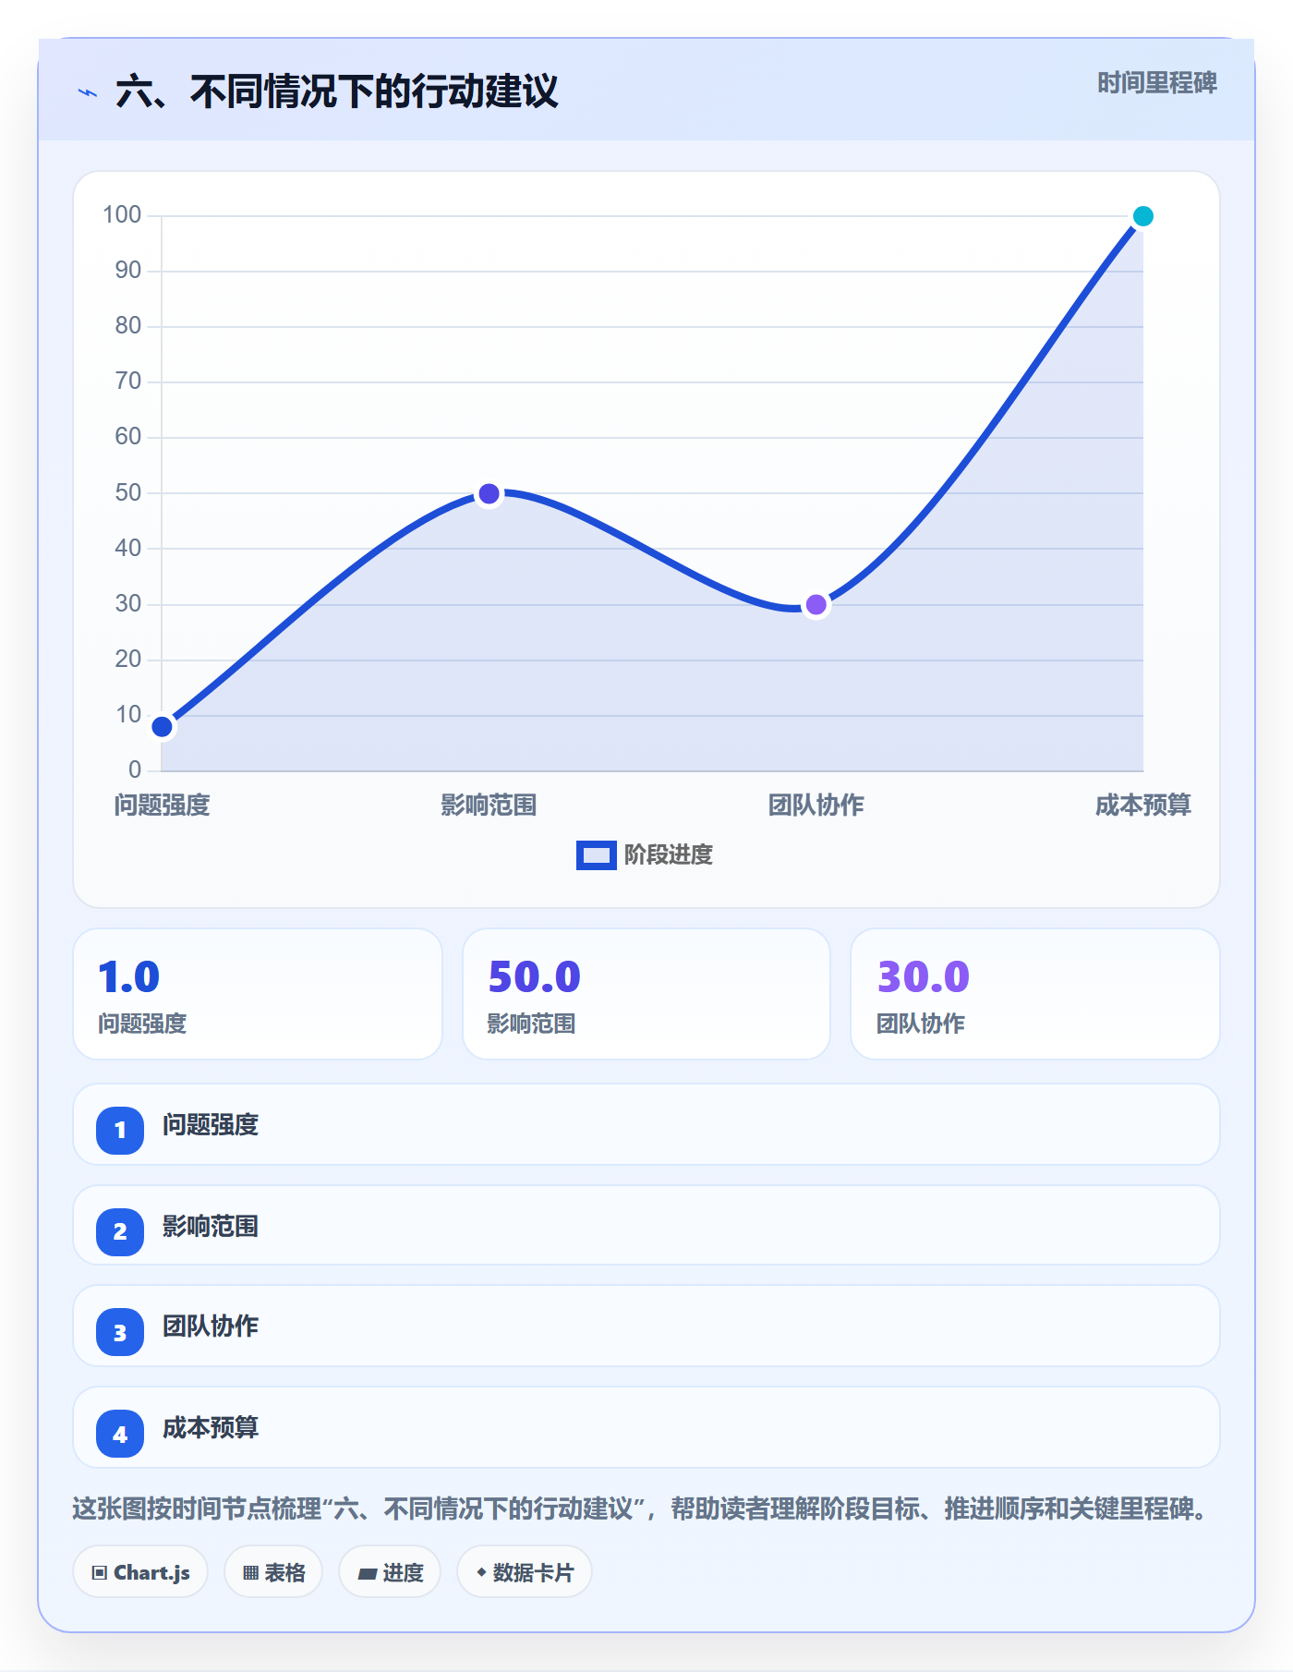Click the cyan data point at 成本预算
Viewport: 1293px width, 1672px height.
[x=1143, y=216]
